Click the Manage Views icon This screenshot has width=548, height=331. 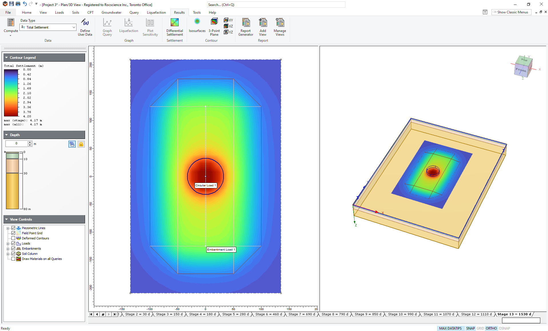tap(280, 23)
